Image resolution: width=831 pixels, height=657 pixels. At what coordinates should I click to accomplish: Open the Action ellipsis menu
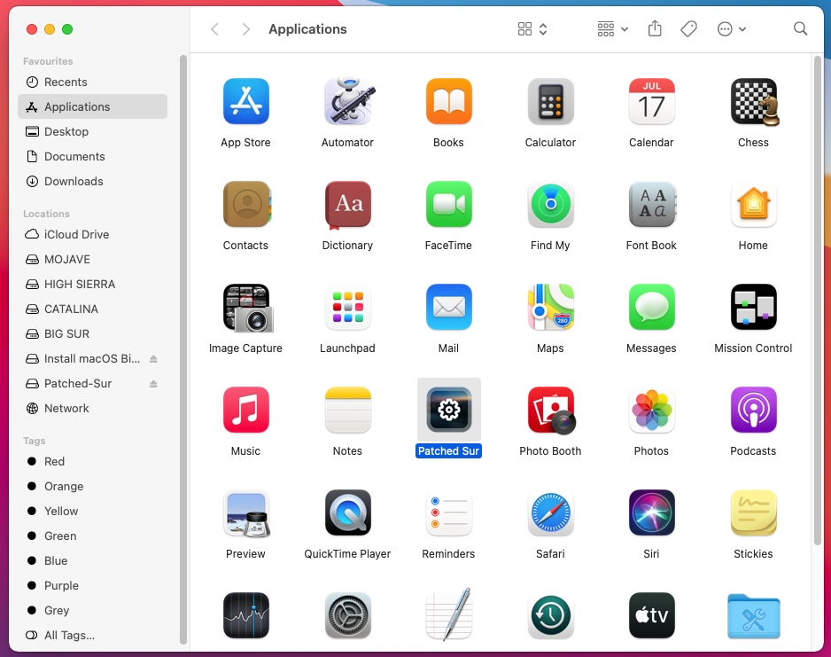732,29
